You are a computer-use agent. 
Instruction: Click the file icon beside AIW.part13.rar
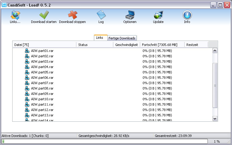tap(27, 115)
